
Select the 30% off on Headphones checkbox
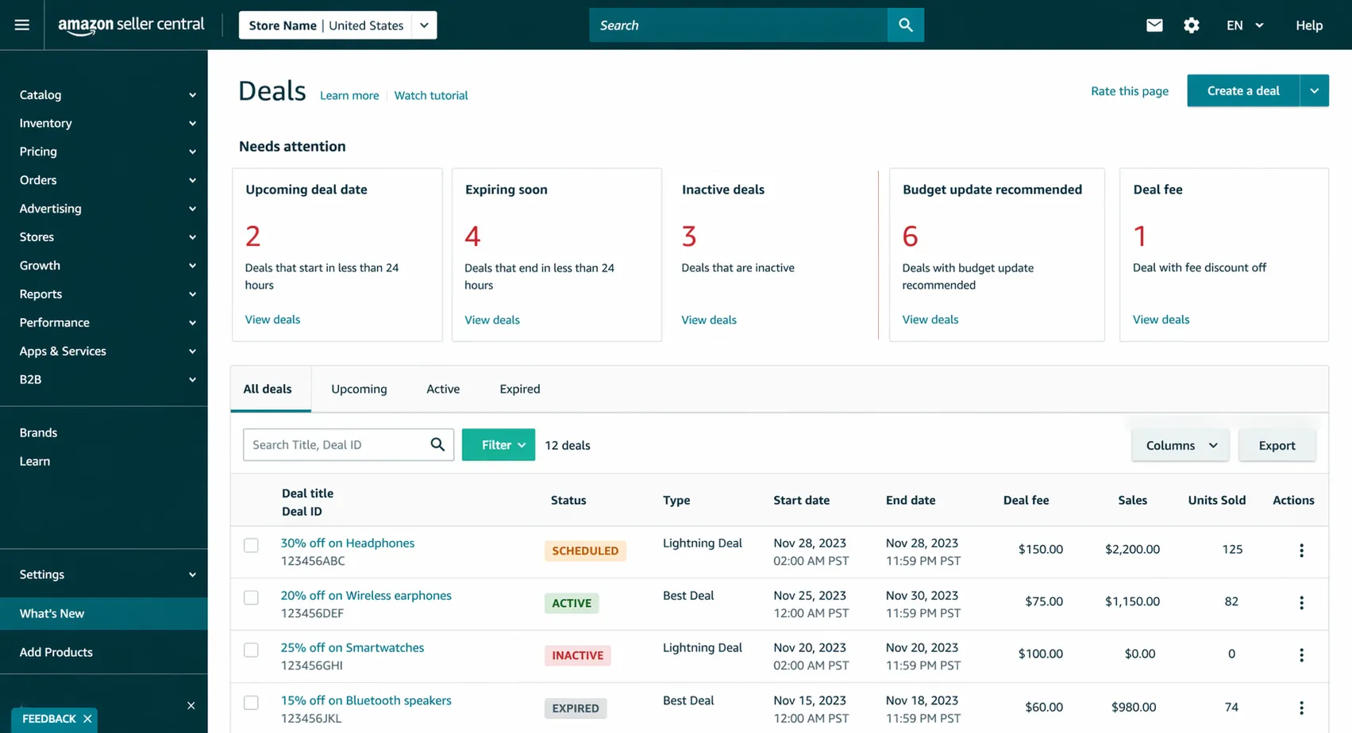(251, 545)
